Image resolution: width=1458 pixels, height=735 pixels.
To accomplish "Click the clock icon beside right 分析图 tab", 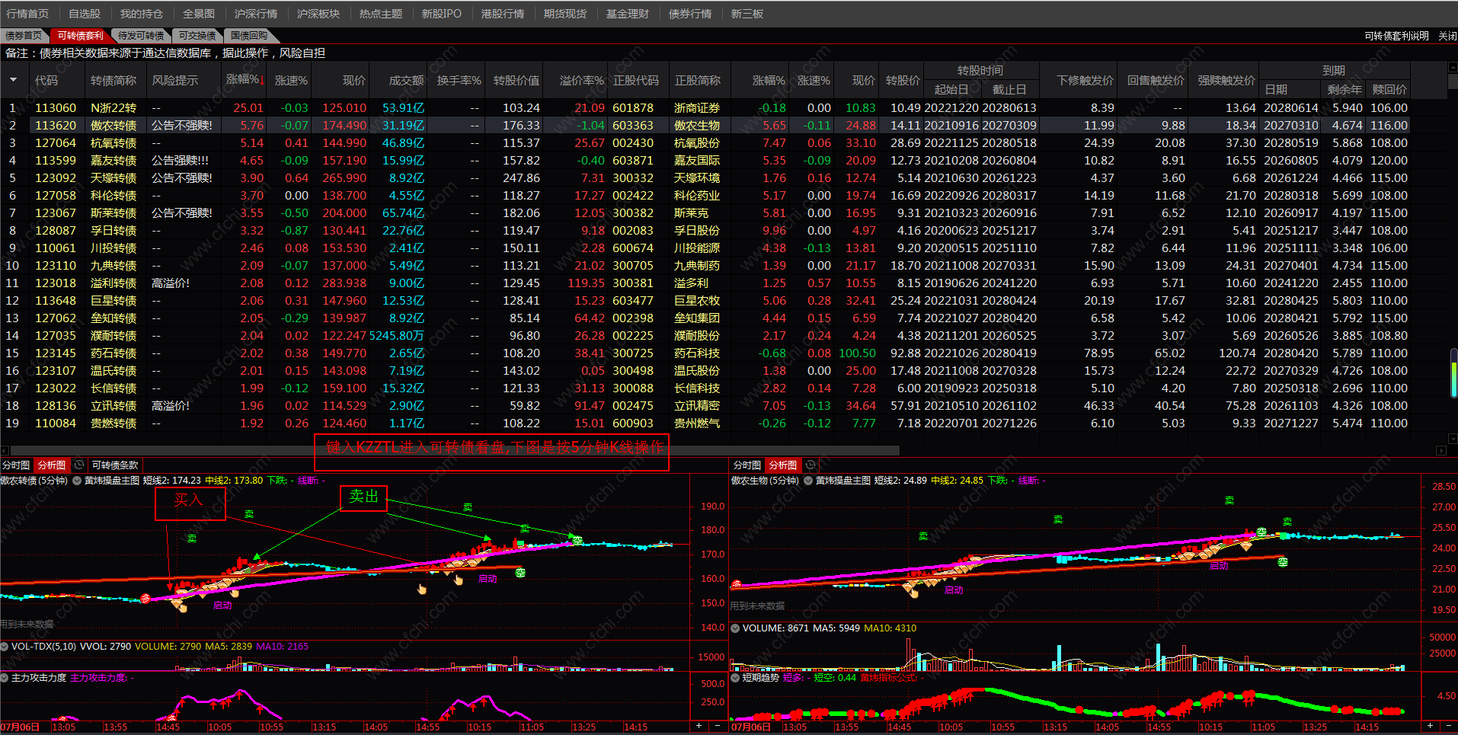I will [811, 465].
